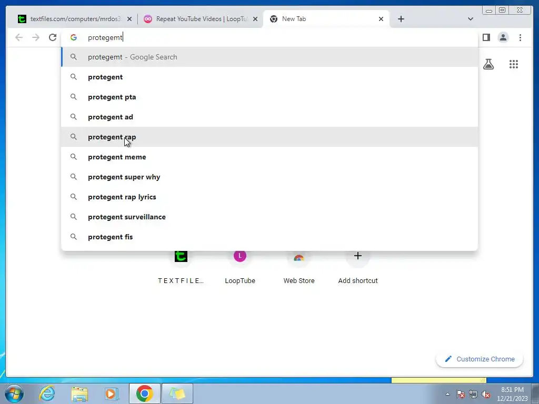This screenshot has width=539, height=404.
Task: Launch Internet Explorer from the taskbar
Action: [47, 393]
